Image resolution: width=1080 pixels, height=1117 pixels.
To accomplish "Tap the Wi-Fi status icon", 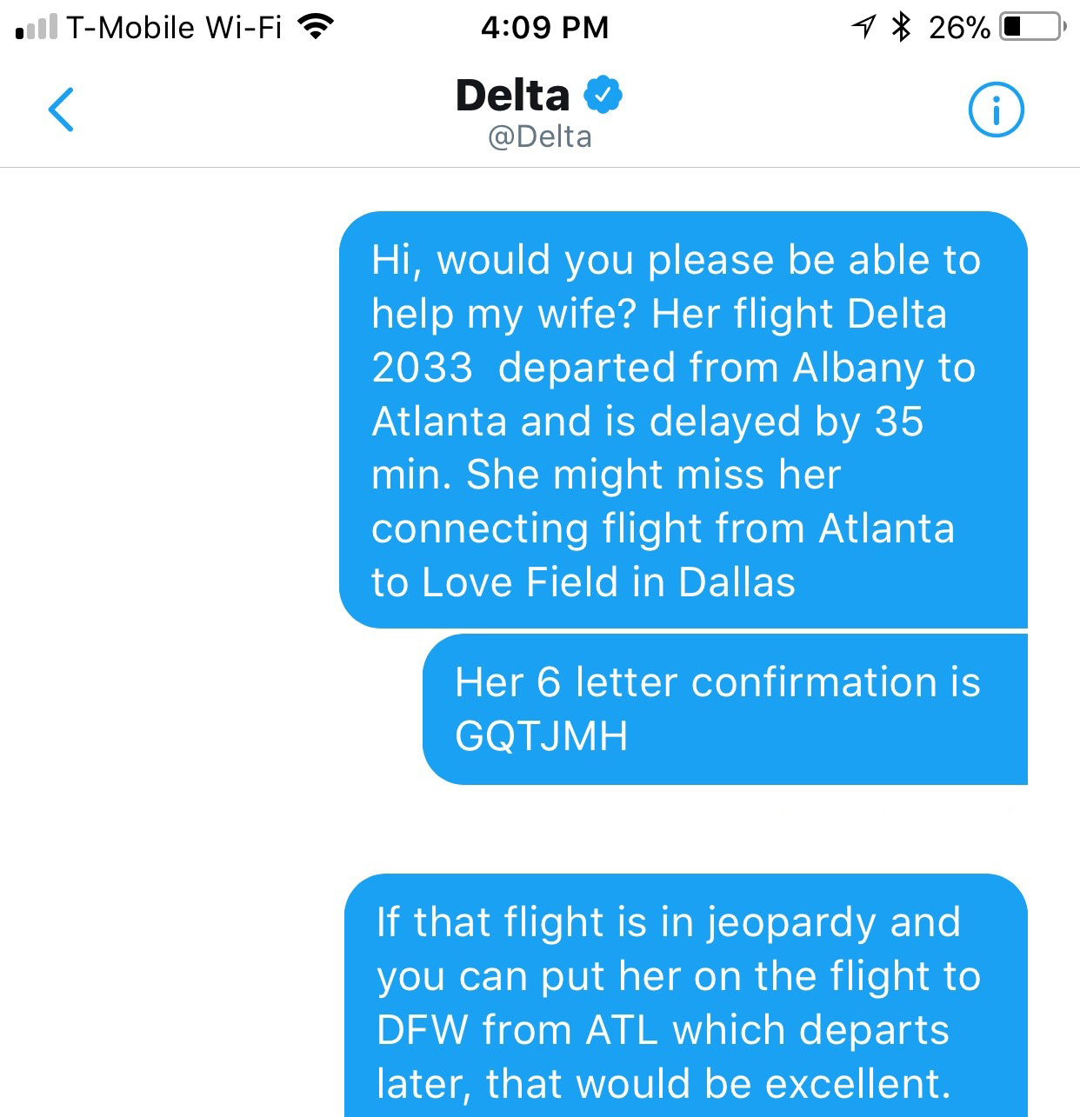I will click(x=316, y=27).
